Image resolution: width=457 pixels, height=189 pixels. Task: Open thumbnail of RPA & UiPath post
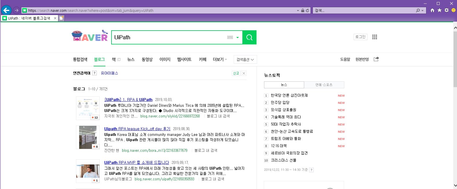click(88, 108)
